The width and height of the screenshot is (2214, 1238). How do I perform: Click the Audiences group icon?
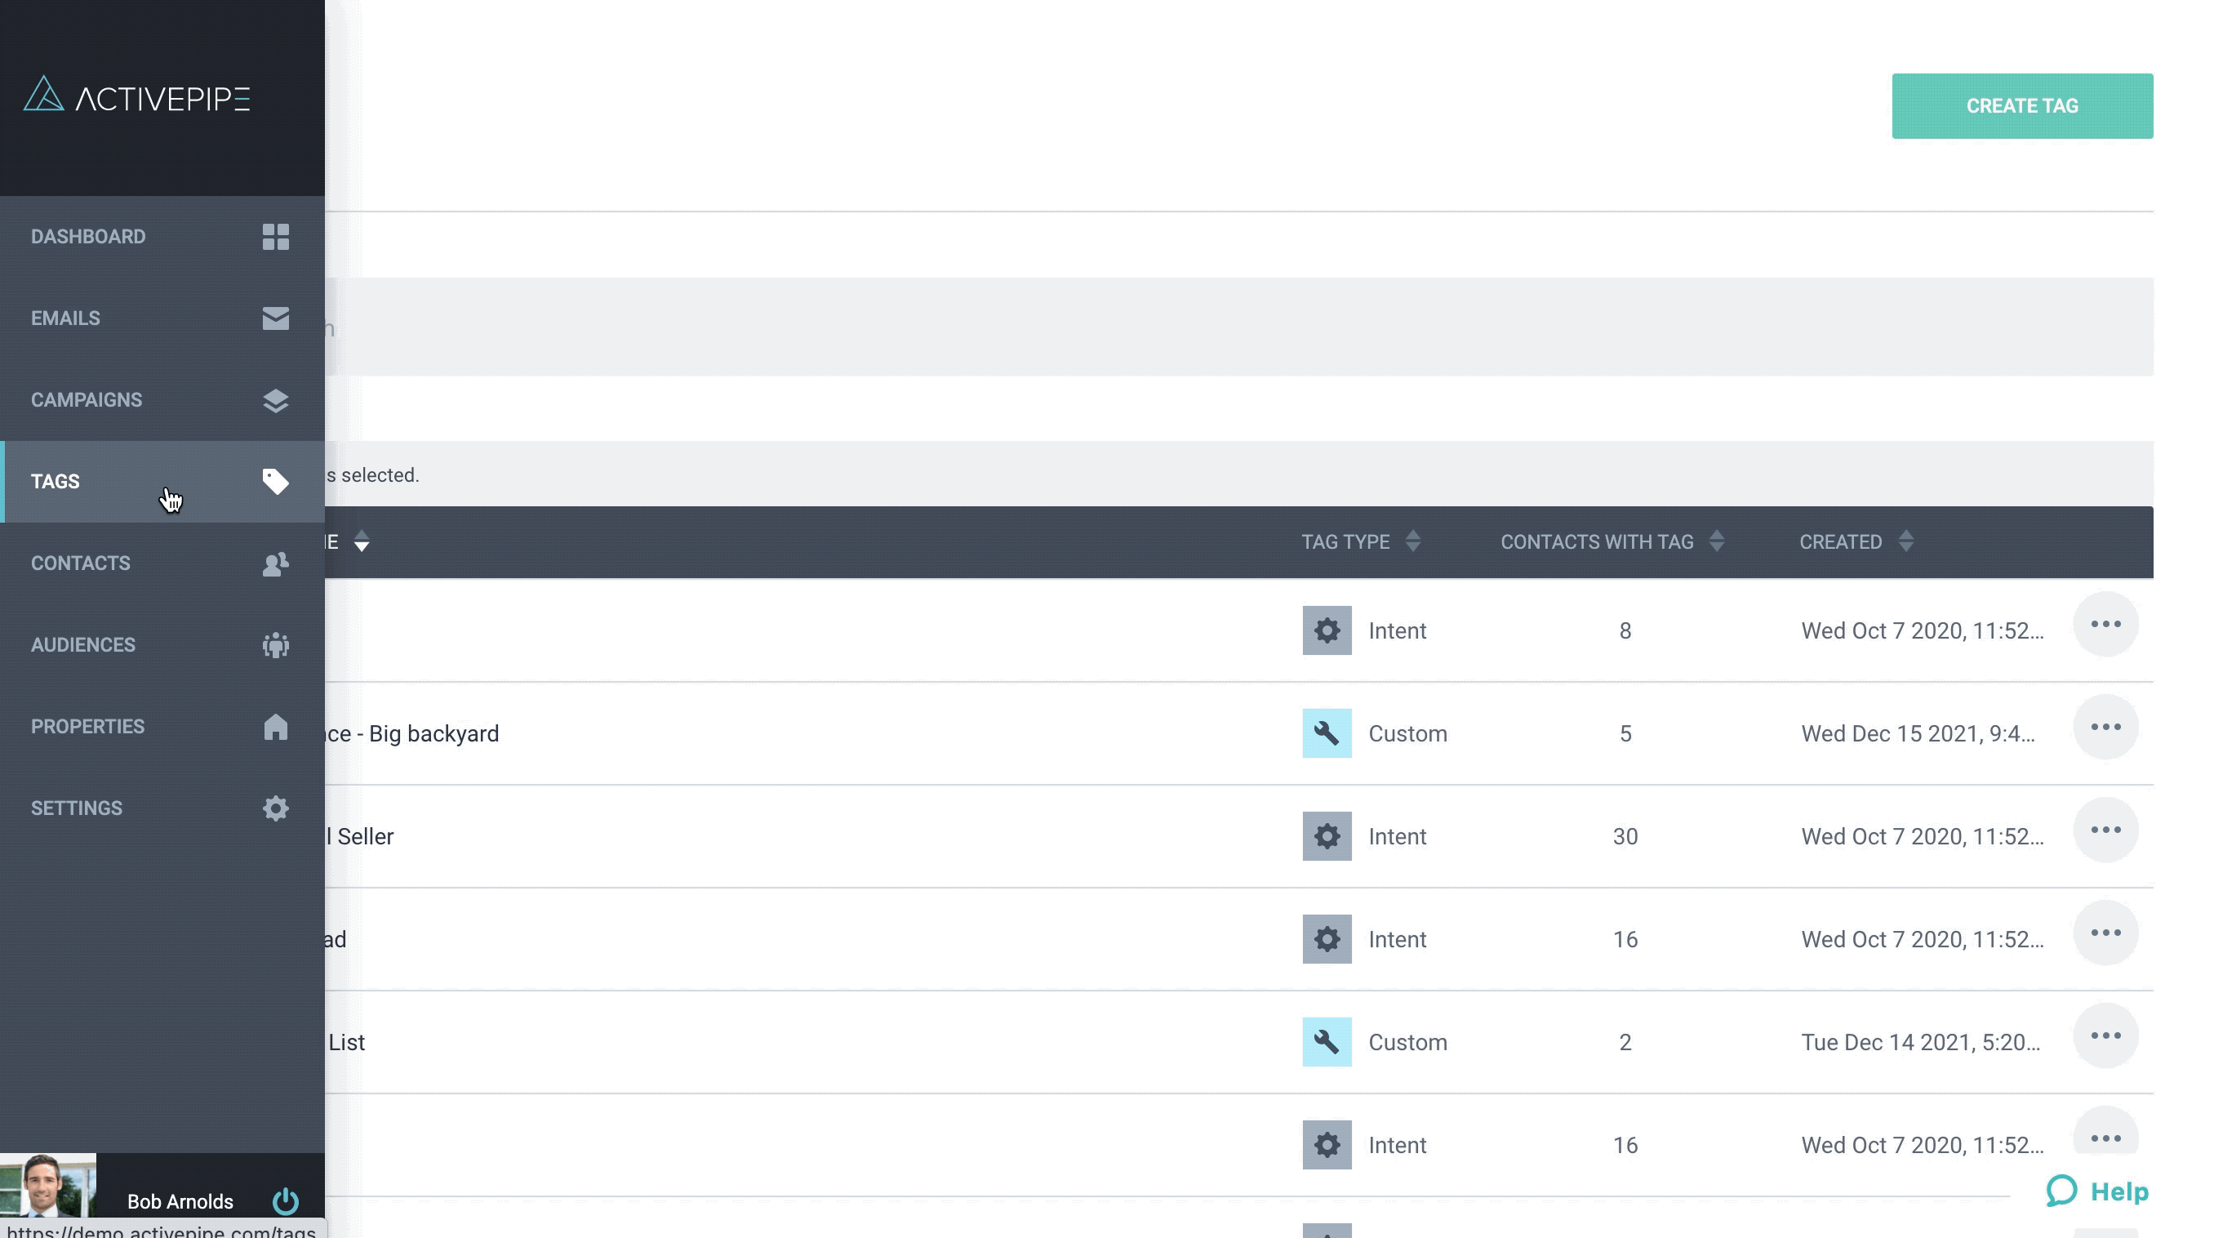pos(276,645)
